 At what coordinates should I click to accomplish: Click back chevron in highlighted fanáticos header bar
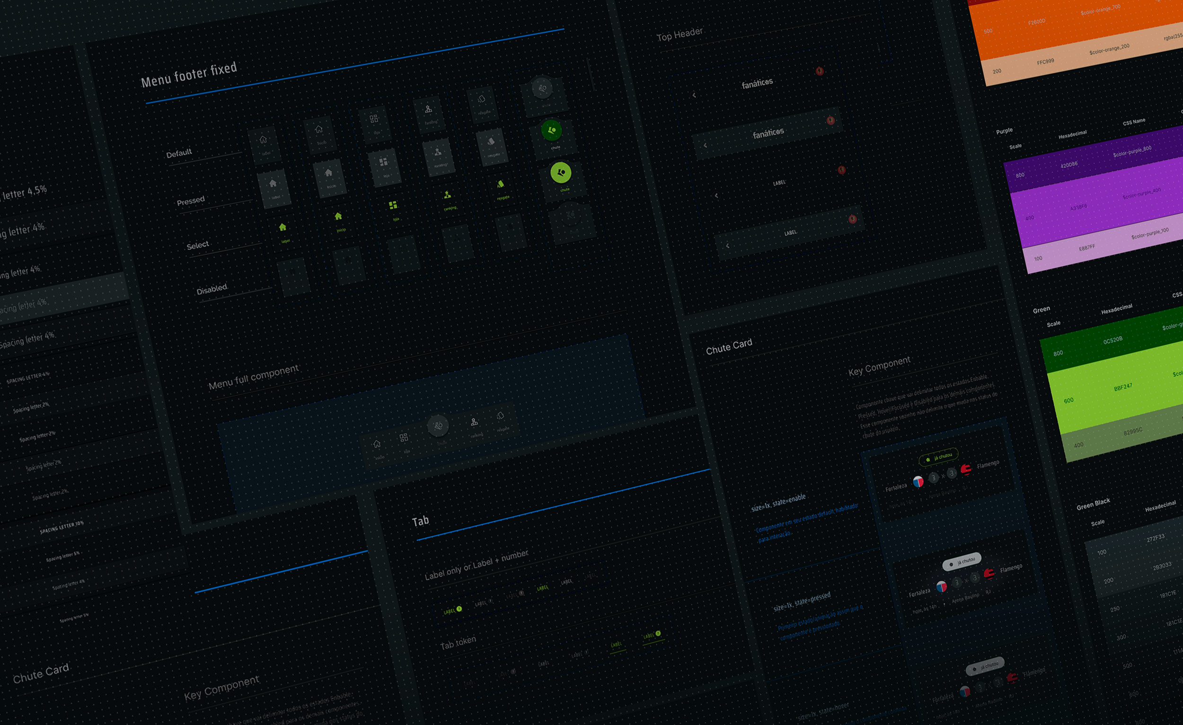pyautogui.click(x=705, y=145)
